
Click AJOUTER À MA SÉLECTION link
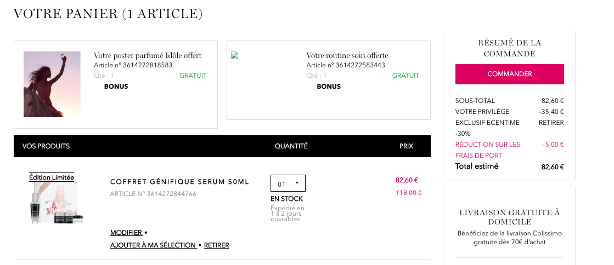(153, 245)
